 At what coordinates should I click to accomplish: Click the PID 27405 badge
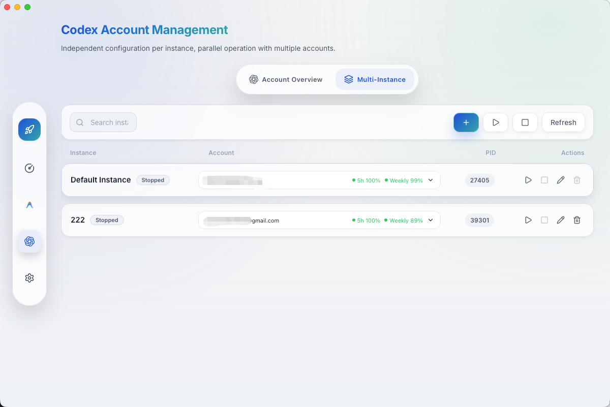479,180
